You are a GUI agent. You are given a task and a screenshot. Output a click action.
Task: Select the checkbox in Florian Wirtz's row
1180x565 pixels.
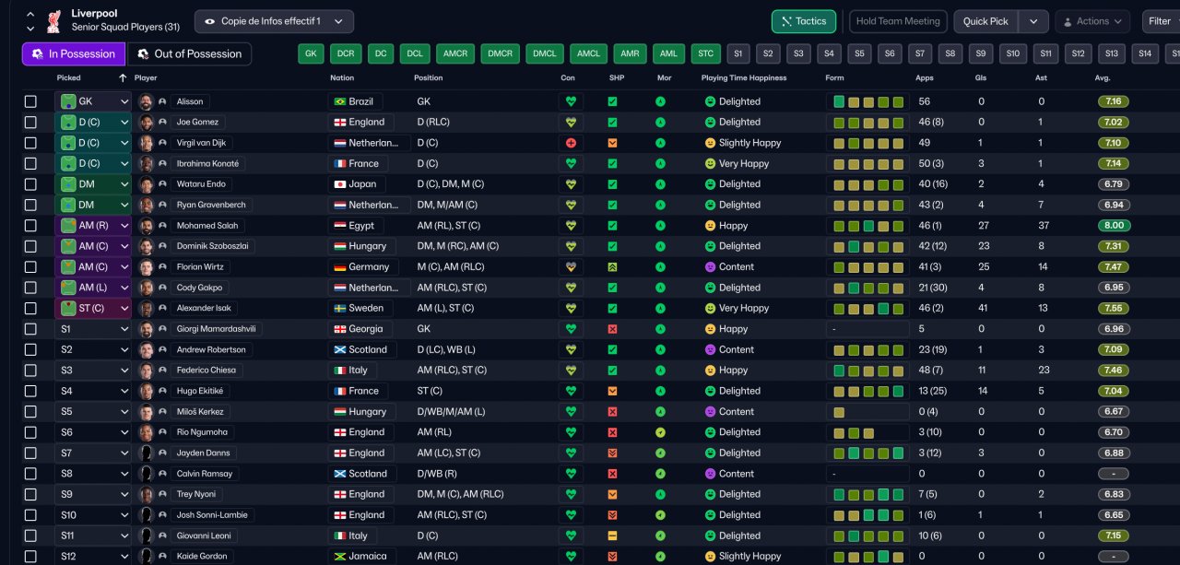tap(30, 266)
